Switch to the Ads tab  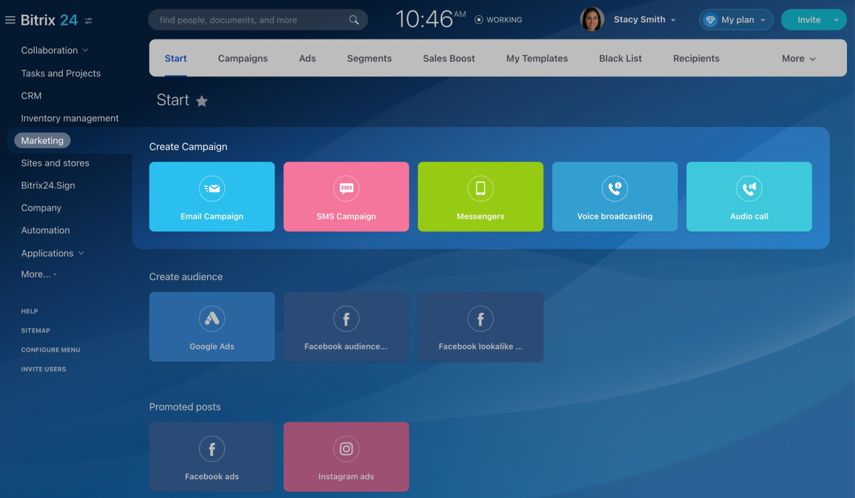(x=307, y=59)
